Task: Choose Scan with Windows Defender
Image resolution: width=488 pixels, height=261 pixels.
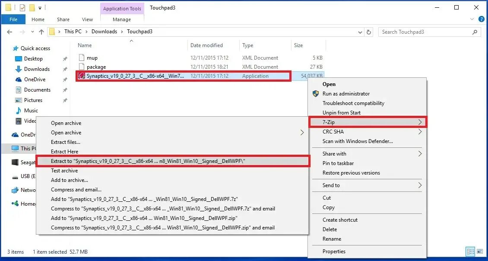Action: pos(358,141)
